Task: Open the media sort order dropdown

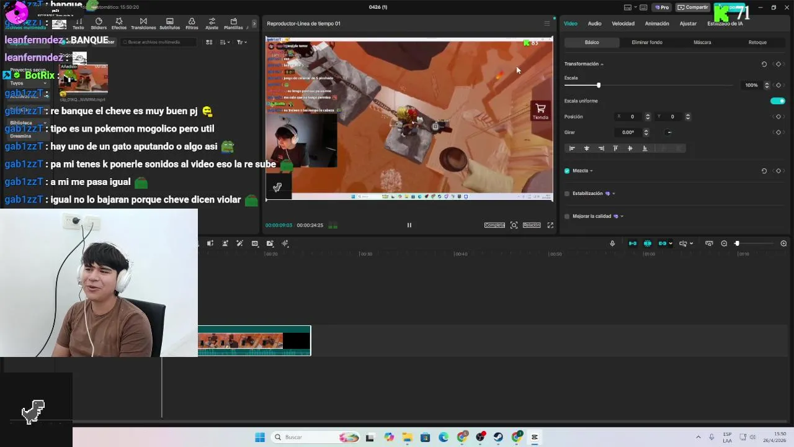Action: [224, 42]
